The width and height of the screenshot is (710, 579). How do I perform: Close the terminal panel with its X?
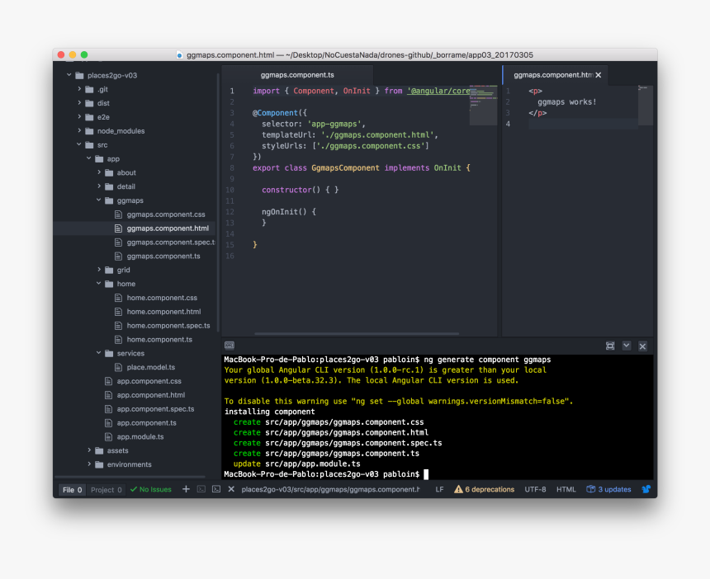[x=642, y=346]
